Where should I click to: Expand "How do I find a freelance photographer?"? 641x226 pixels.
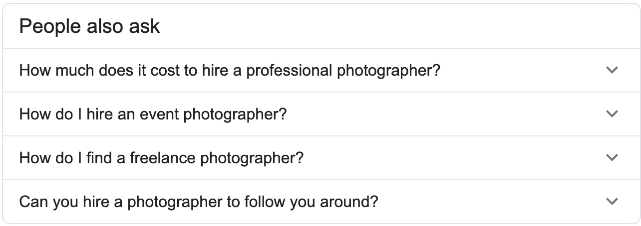tap(161, 158)
